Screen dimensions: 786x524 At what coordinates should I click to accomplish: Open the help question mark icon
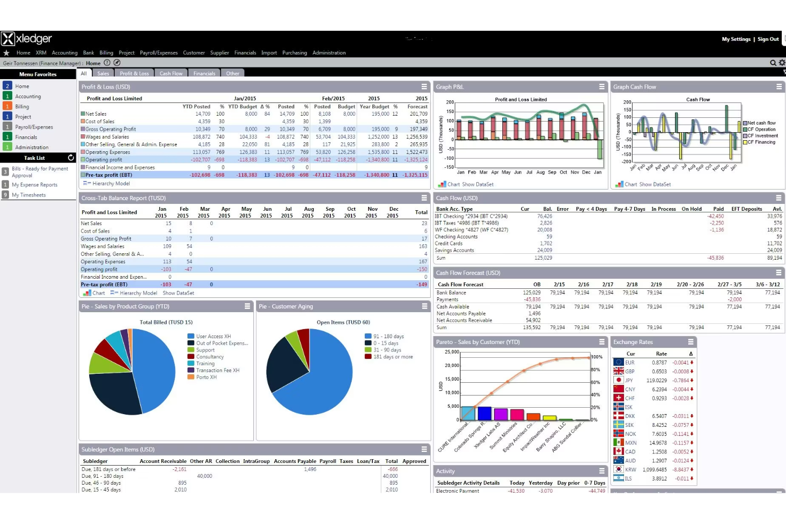coord(107,63)
